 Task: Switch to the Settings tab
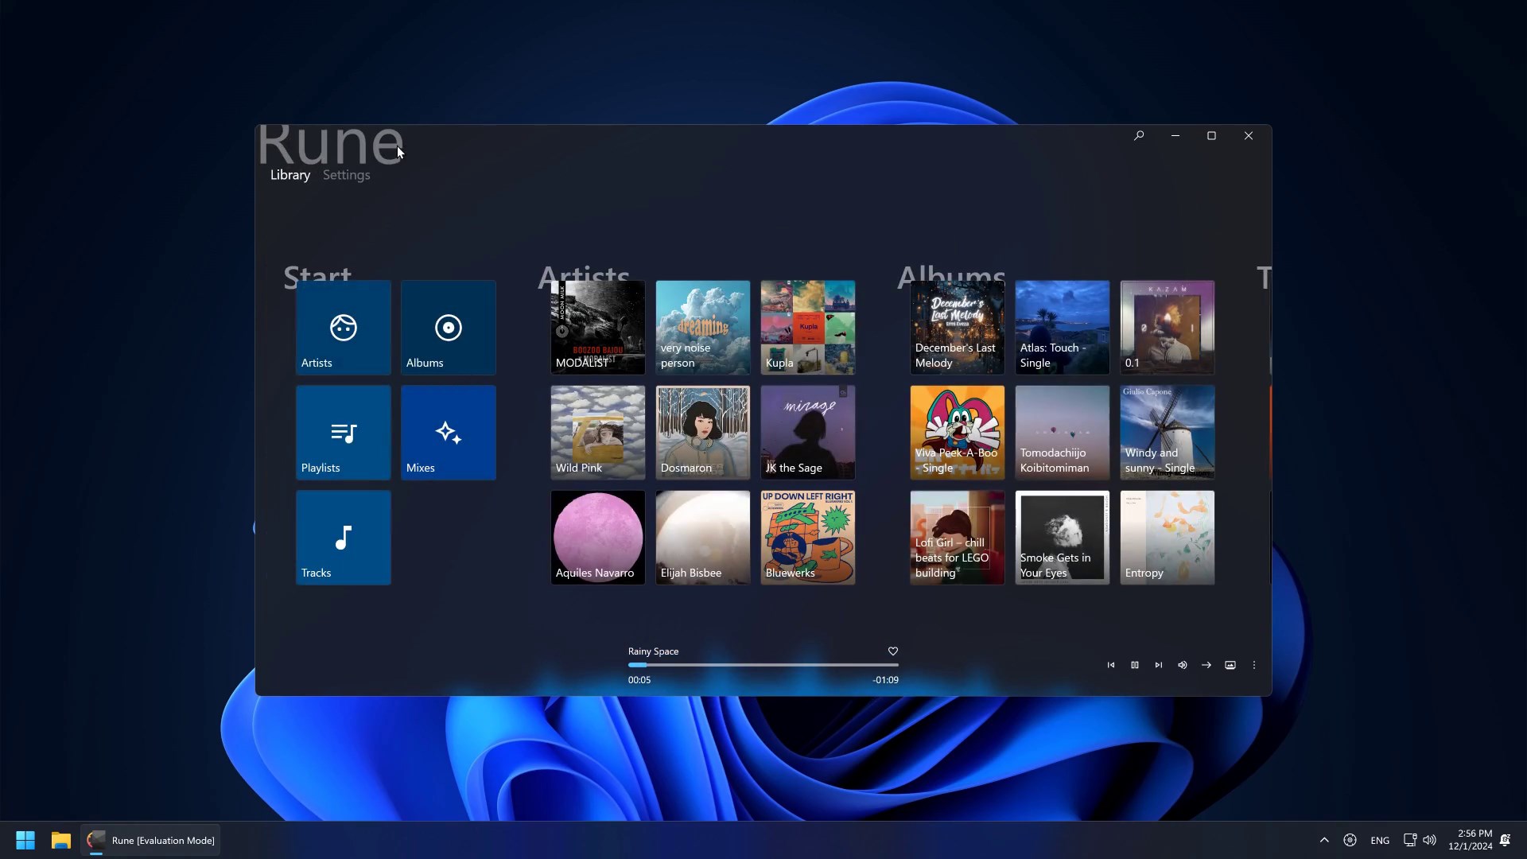point(346,175)
